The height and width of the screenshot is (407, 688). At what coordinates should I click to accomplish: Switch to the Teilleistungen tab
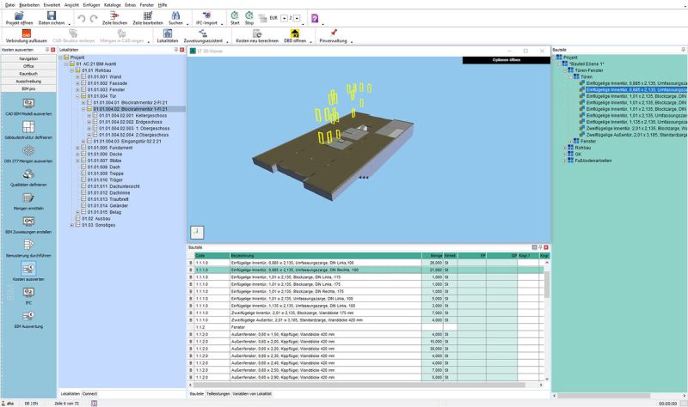[219, 393]
